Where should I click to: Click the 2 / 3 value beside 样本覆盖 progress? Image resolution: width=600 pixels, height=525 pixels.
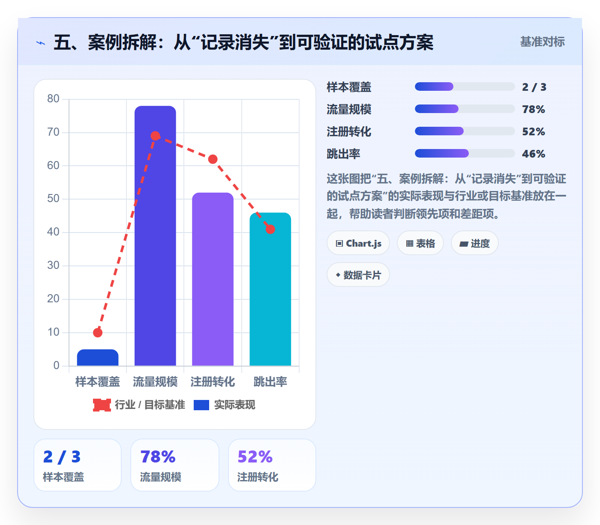coord(534,87)
